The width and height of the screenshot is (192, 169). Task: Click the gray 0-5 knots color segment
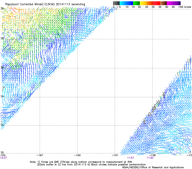116,3
